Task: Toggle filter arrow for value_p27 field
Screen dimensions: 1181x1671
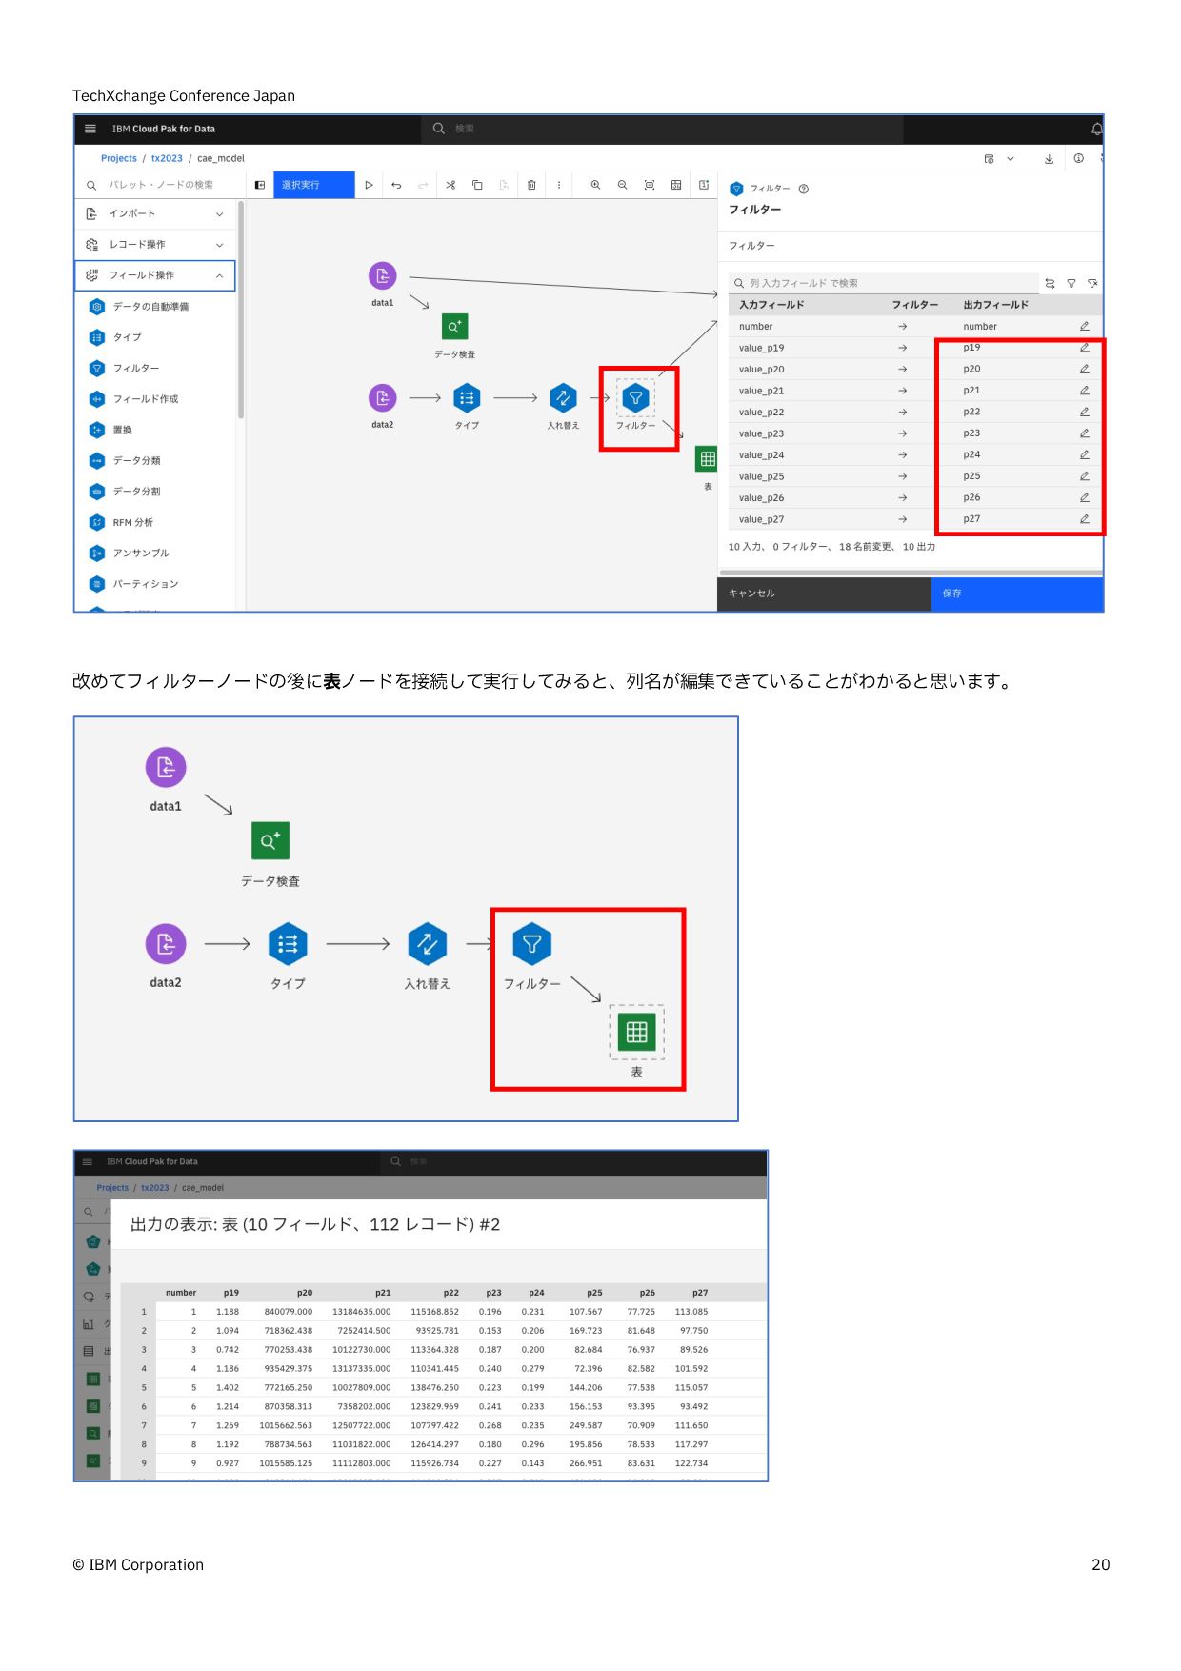Action: [x=902, y=519]
